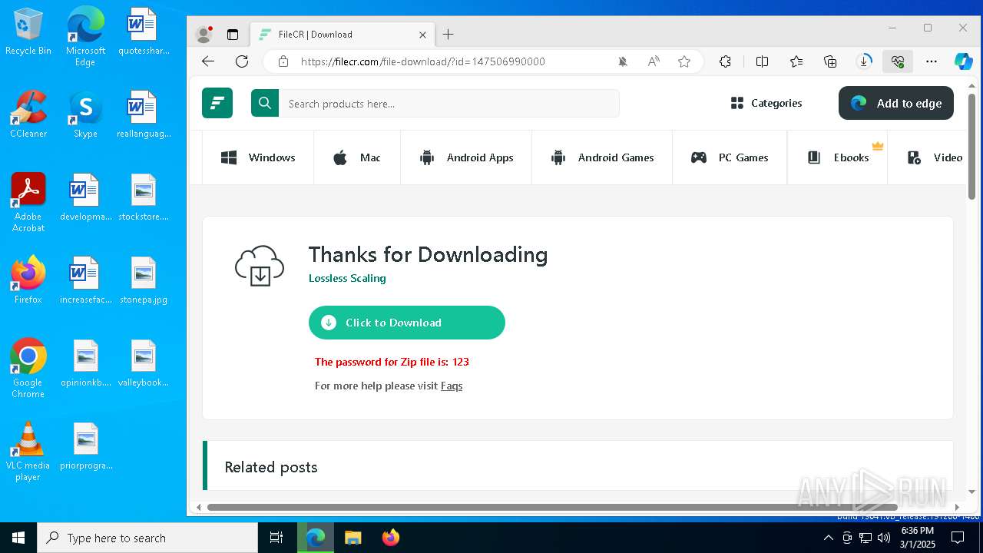
Task: Open the Faqs help link
Action: 452,386
